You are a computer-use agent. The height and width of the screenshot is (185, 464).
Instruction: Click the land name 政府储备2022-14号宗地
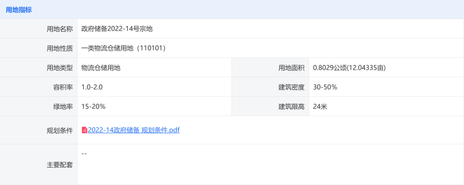117,29
